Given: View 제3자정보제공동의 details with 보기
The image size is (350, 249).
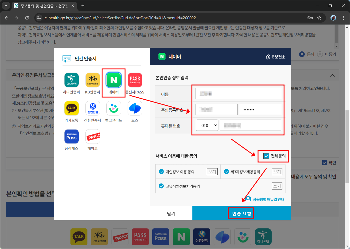Looking at the screenshot, I should [x=277, y=172].
